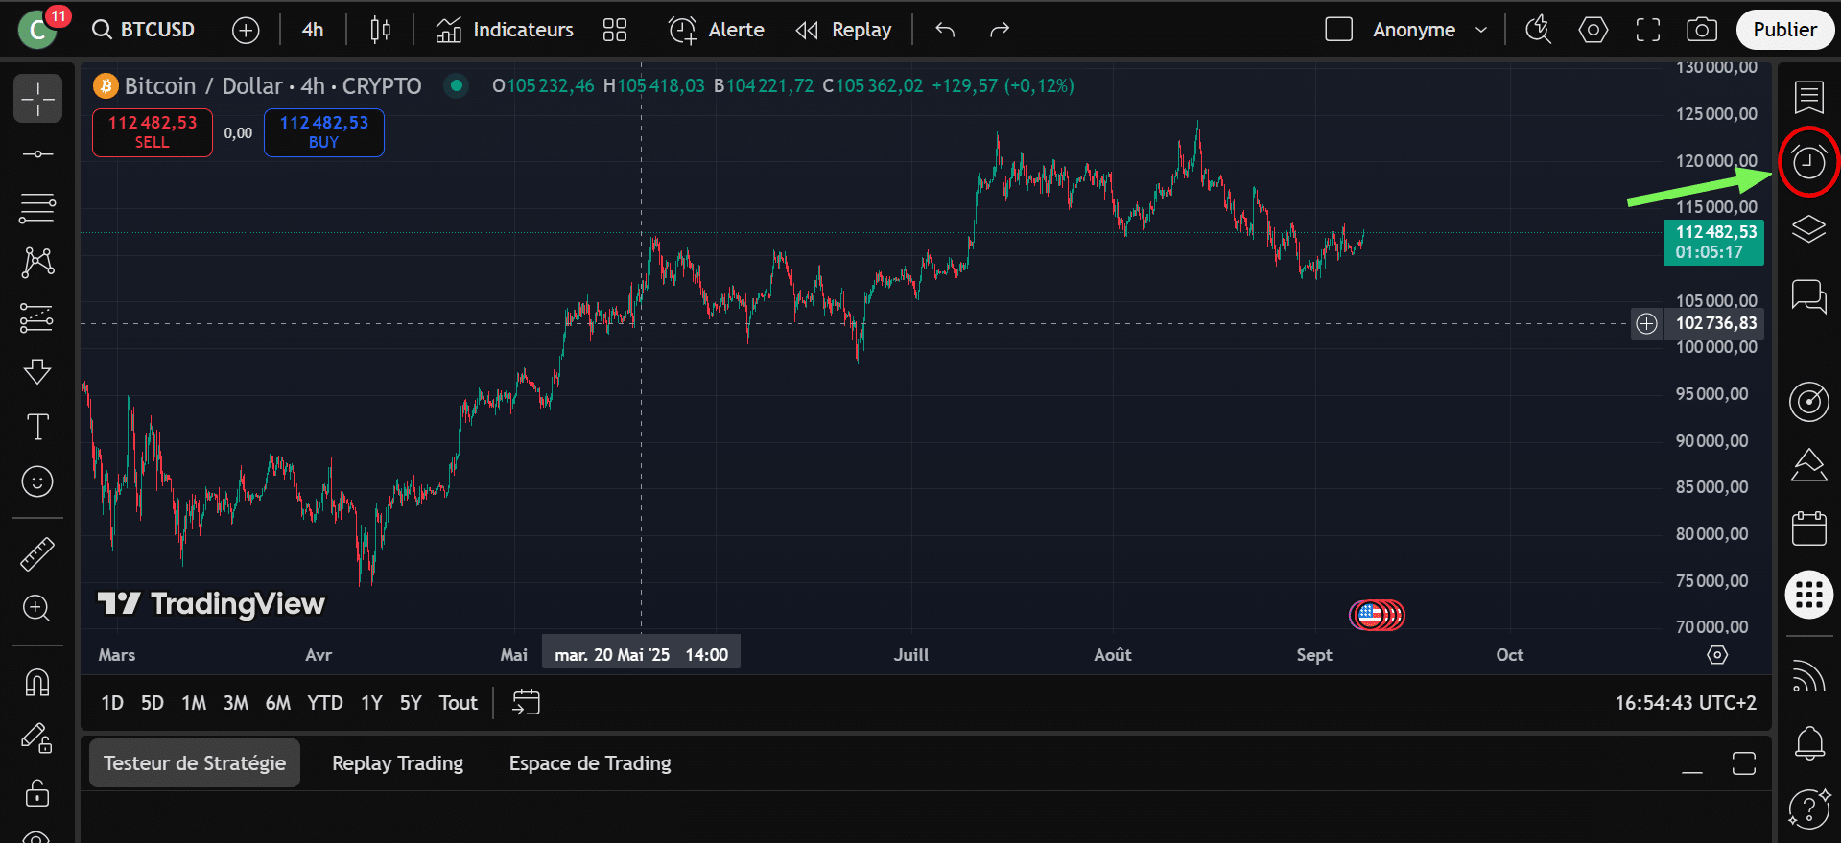Image resolution: width=1841 pixels, height=843 pixels.
Task: Expand the Anonyme layout dropdown
Action: (1481, 30)
